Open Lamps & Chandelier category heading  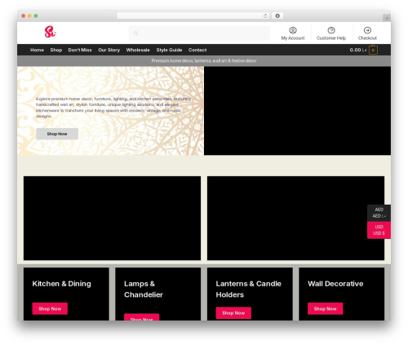[x=144, y=289]
